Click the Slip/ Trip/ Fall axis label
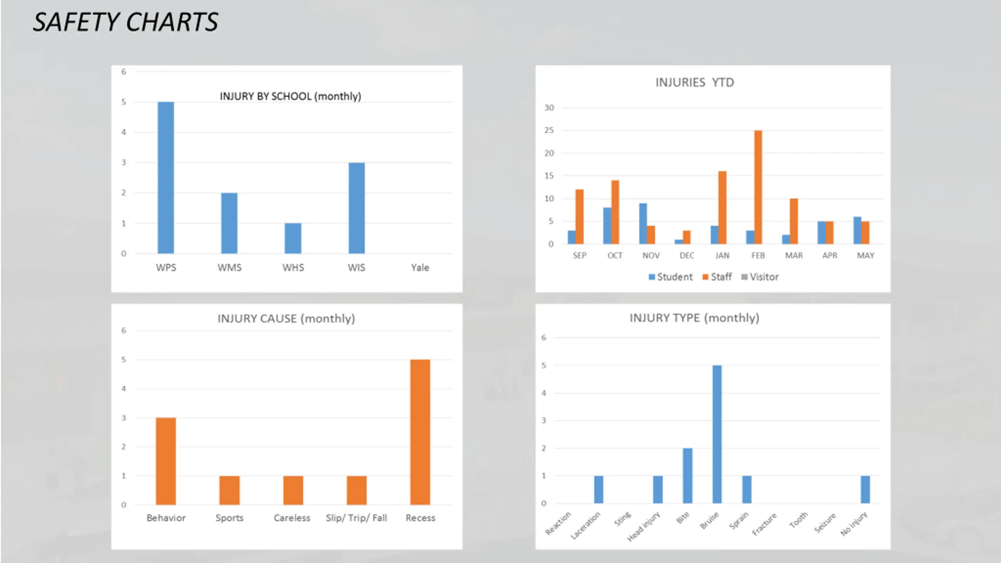The image size is (1001, 563). [x=357, y=518]
